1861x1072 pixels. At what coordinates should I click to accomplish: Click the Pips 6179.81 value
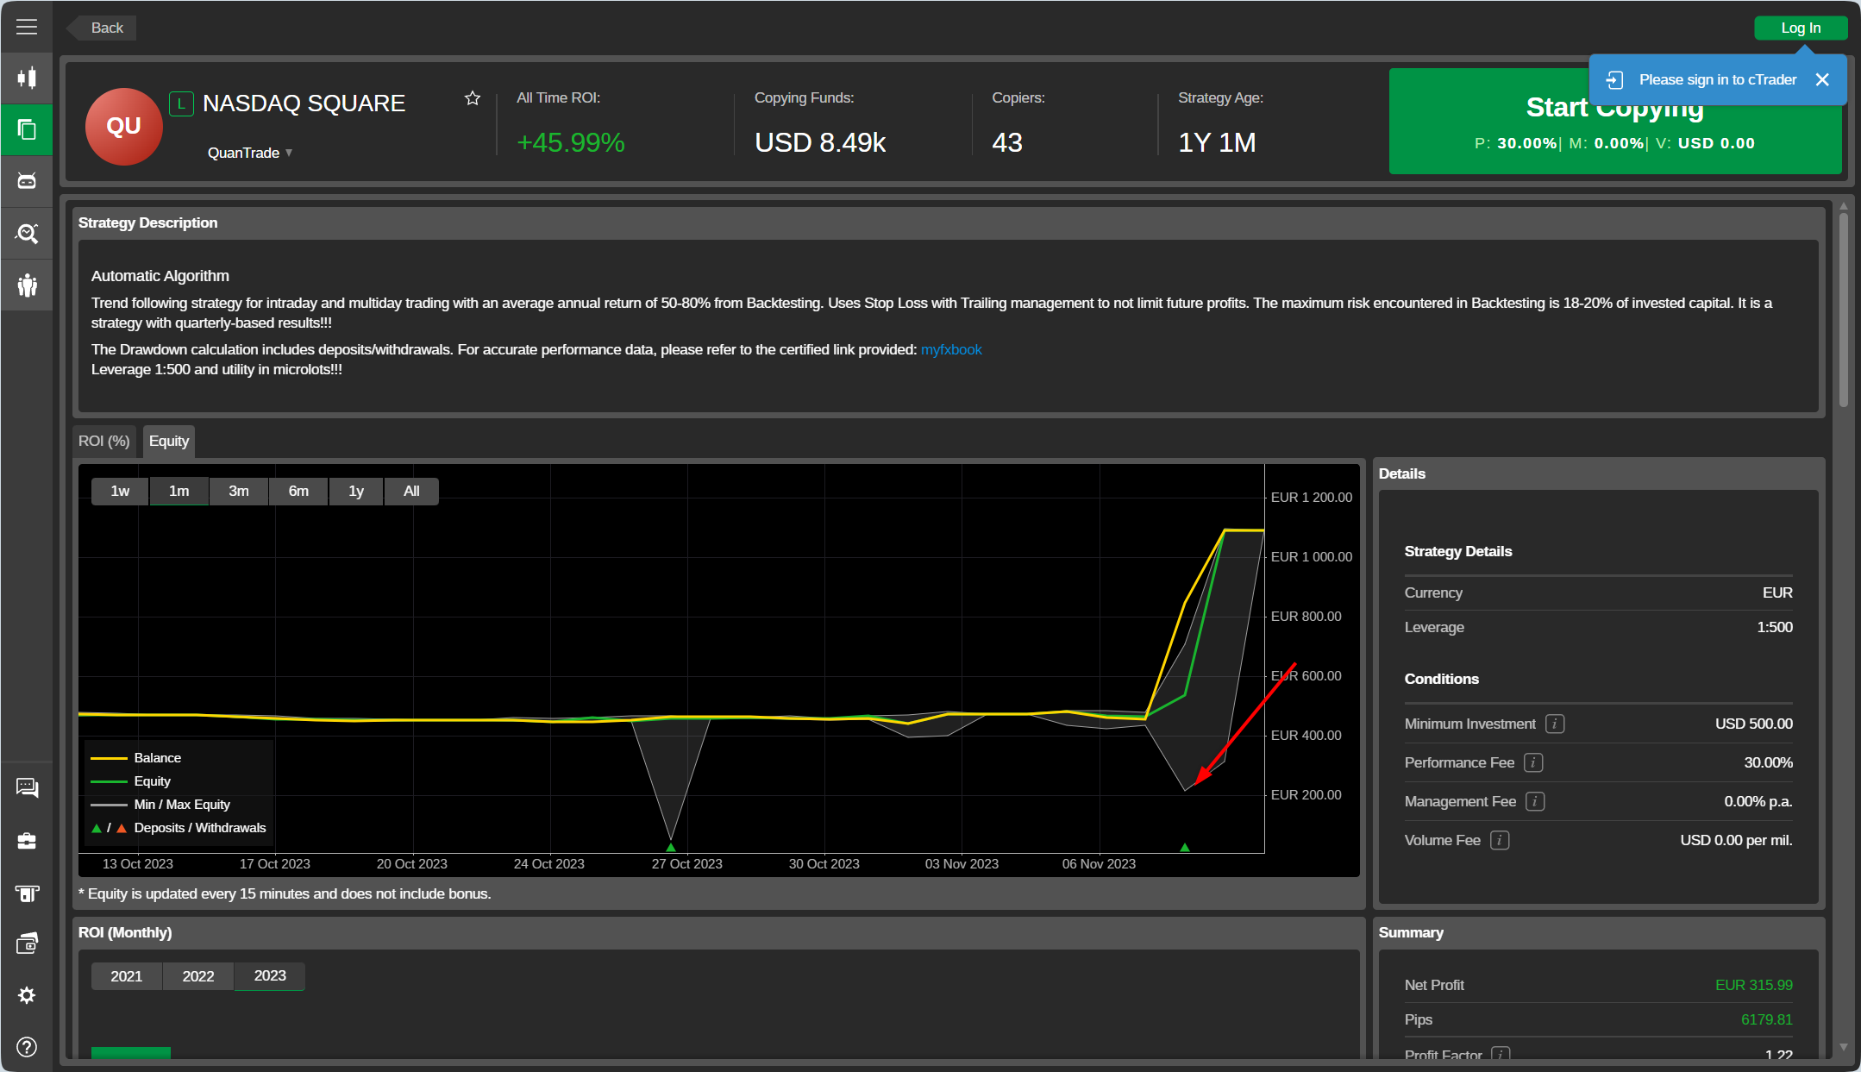click(x=1766, y=1019)
